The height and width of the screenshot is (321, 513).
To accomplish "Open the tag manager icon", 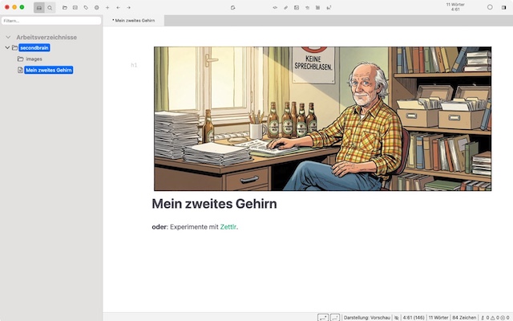I will tap(86, 7).
